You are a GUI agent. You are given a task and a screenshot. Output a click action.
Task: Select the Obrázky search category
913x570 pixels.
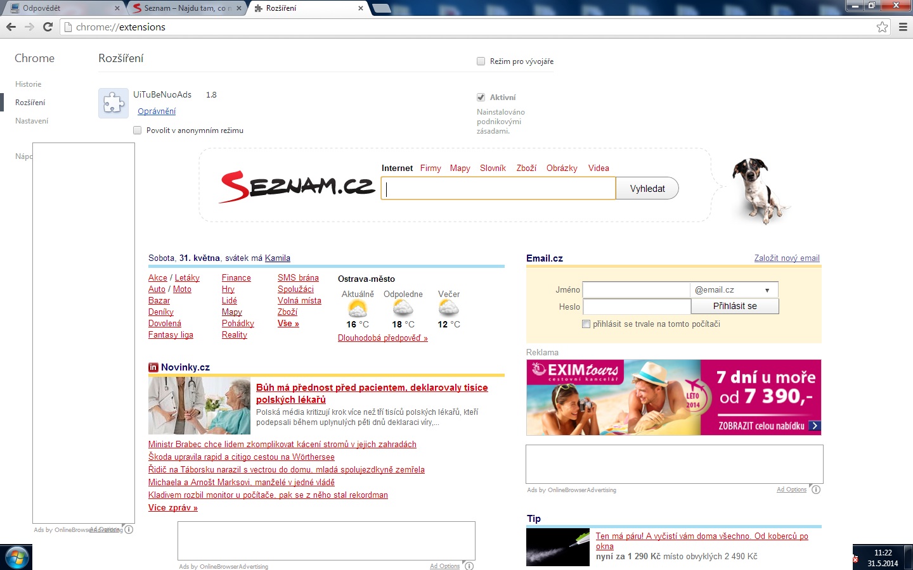click(x=562, y=168)
